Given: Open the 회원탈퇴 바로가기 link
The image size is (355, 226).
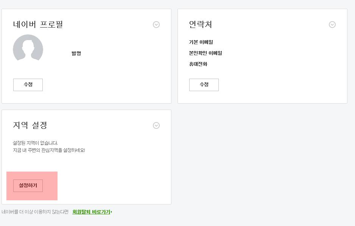Looking at the screenshot, I should tap(91, 212).
